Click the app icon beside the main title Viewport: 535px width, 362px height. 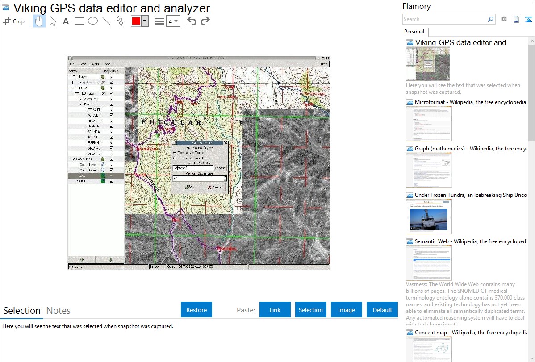tap(5, 8)
